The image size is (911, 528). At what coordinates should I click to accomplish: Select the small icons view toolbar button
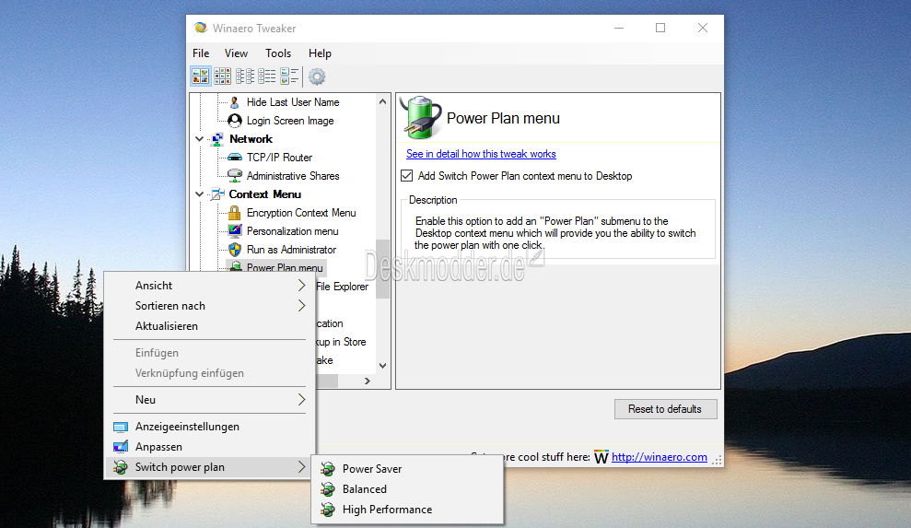245,76
